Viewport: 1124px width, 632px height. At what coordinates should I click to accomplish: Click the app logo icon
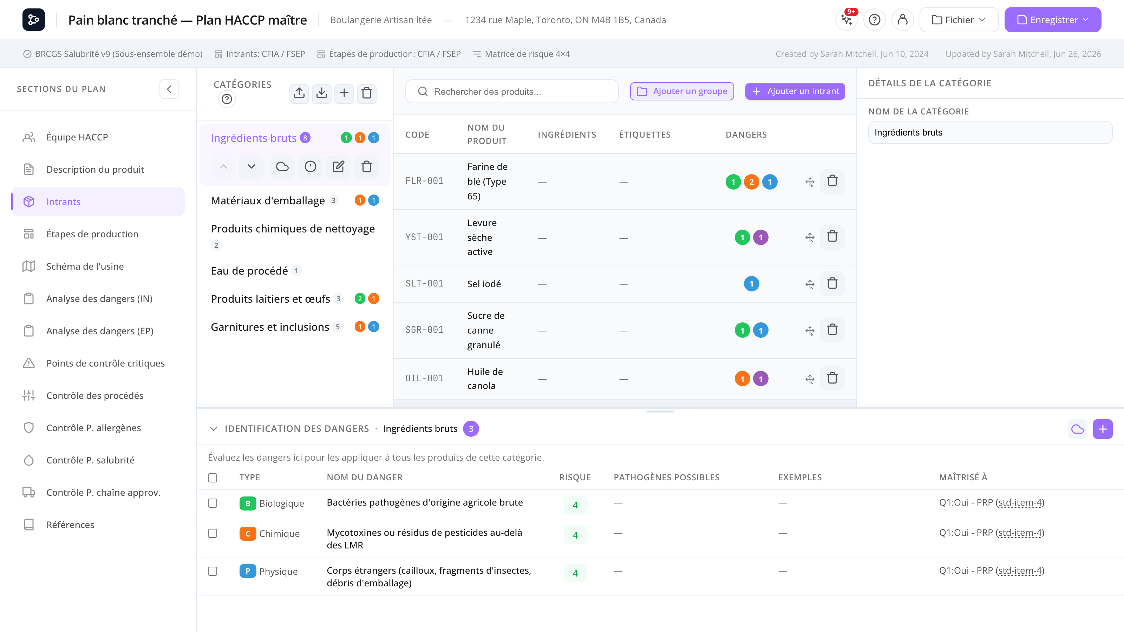click(x=34, y=20)
